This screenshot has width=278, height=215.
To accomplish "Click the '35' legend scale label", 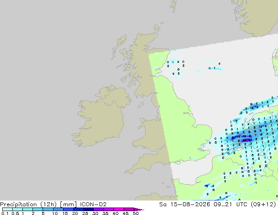I will click(105, 213).
